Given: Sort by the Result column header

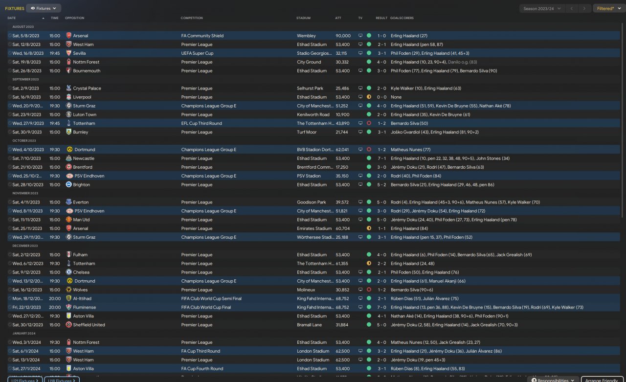Looking at the screenshot, I should [381, 18].
